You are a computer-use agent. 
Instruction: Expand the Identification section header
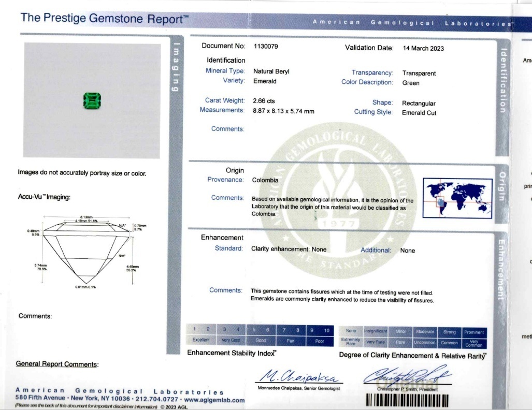tap(226, 60)
